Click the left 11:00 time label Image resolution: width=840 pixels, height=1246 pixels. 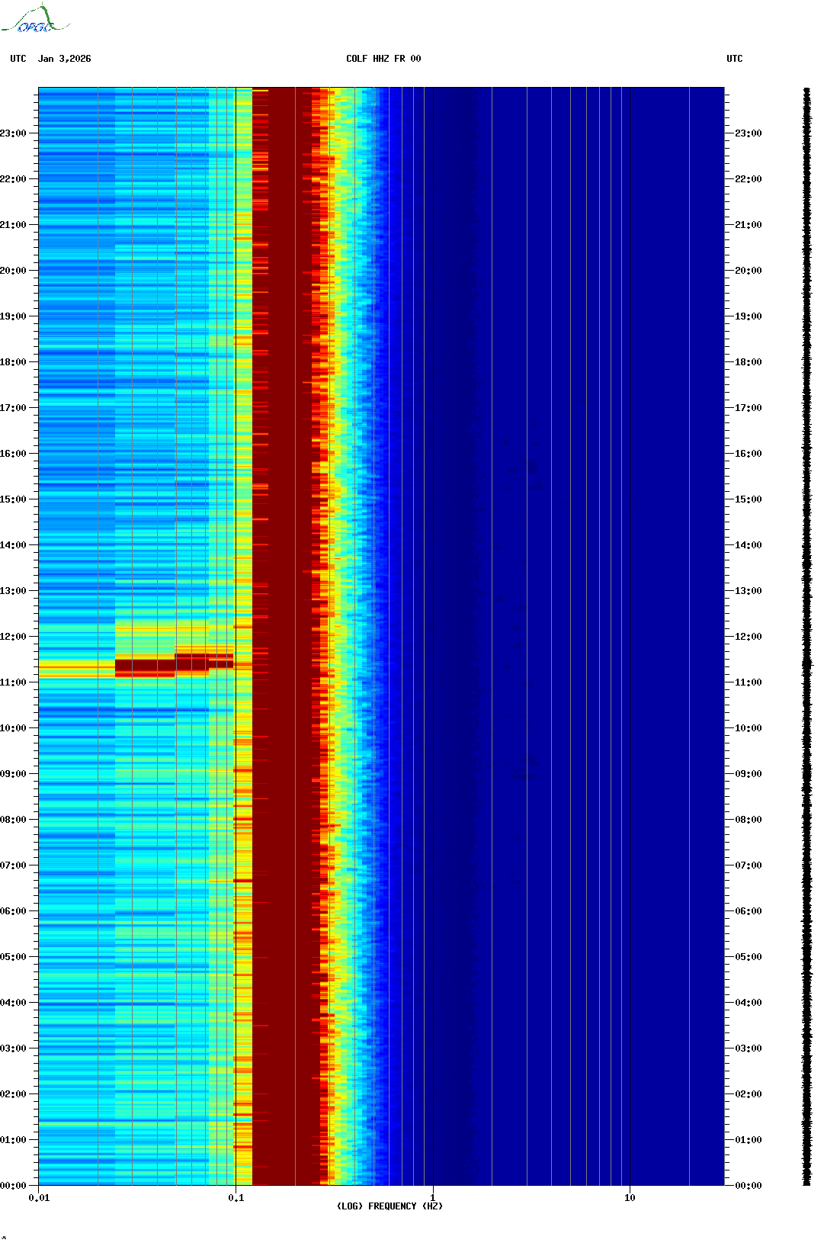(x=13, y=682)
